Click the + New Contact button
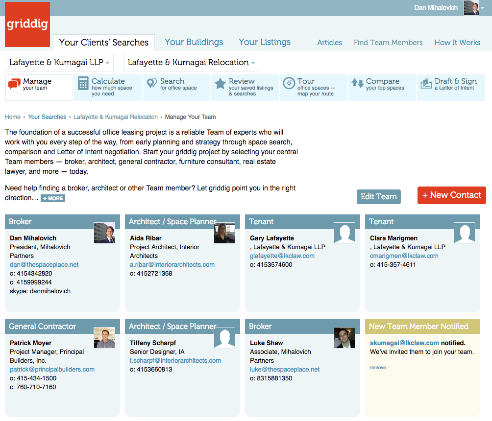Screen dimensions: 492x421 451,195
